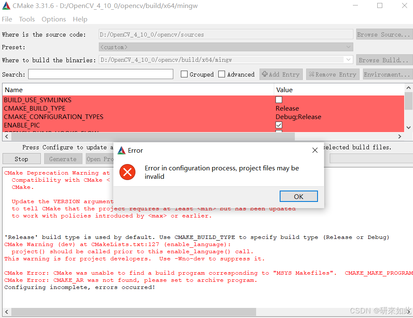The image size is (413, 318).
Task: Click the down arrow of the vertical scrollbar
Action: (408, 127)
